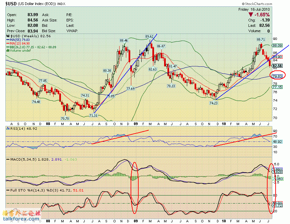
Task: Click the right-axis 77.15 lower band tag
Action: [277, 87]
